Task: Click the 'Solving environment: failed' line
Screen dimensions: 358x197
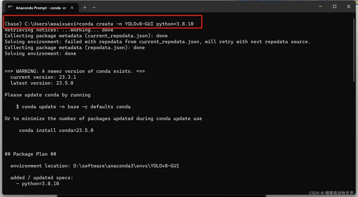Action: pos(158,42)
